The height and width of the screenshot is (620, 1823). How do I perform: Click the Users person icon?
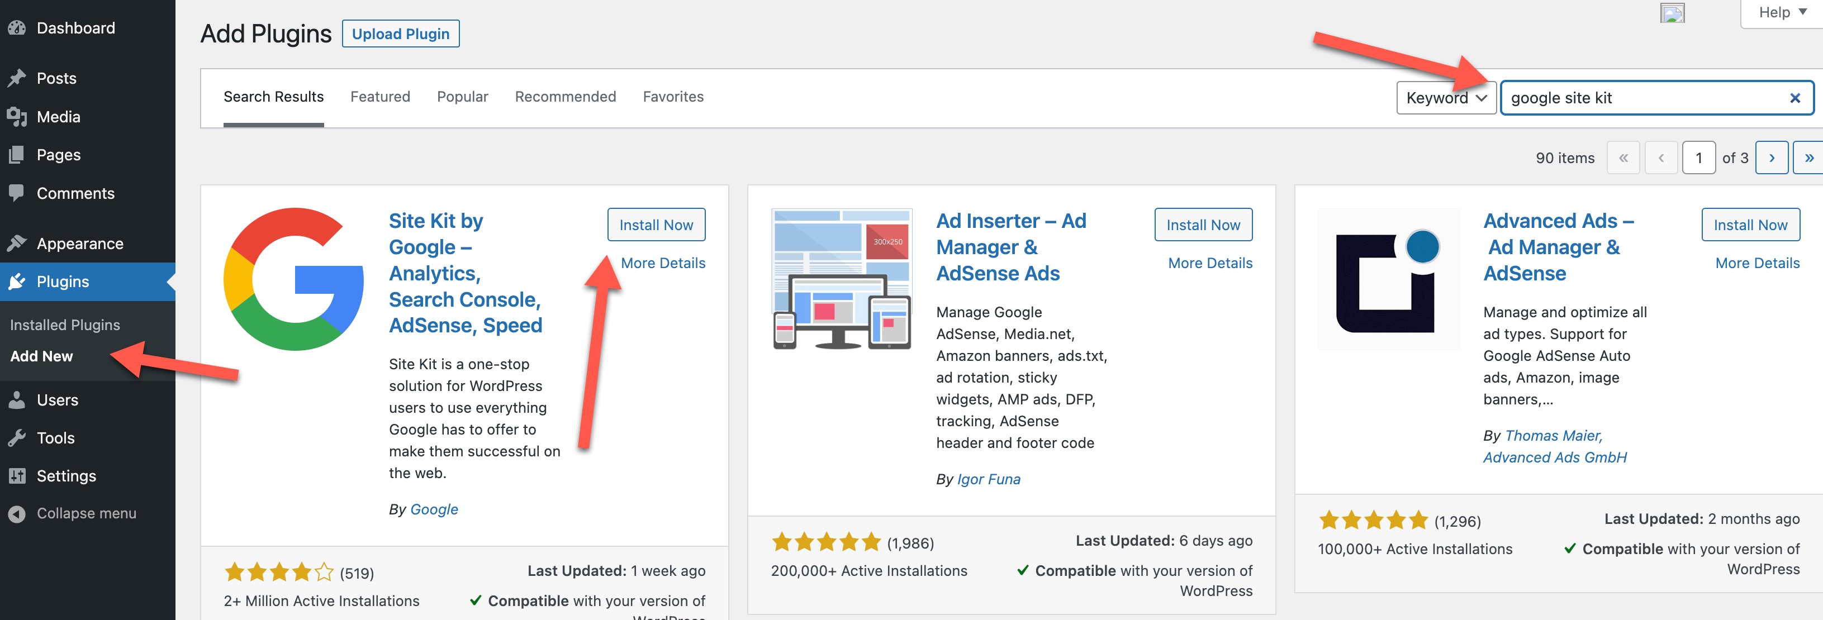click(17, 399)
